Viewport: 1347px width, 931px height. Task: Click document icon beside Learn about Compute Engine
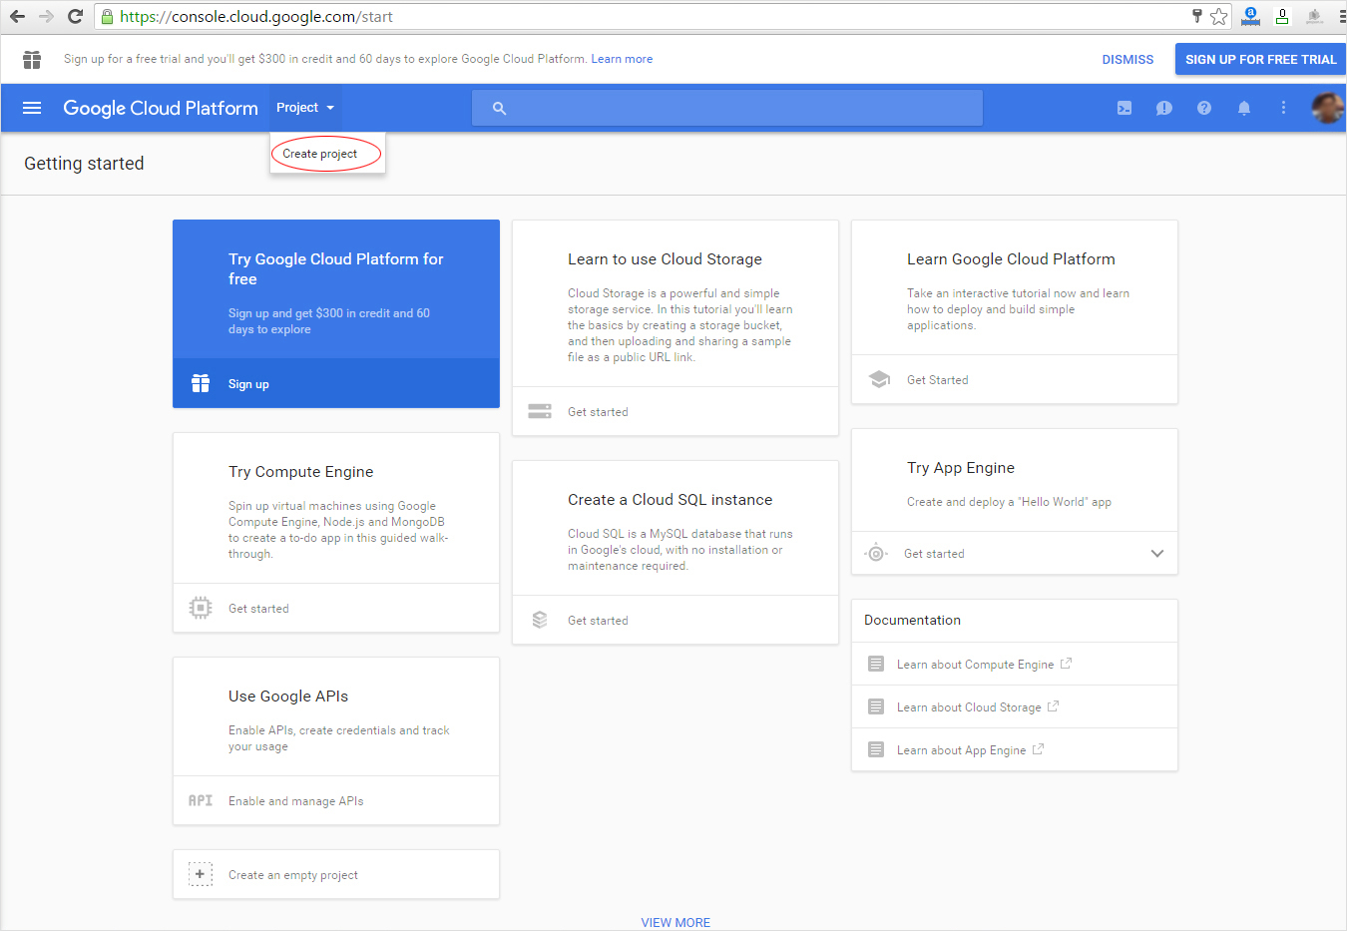coord(876,664)
